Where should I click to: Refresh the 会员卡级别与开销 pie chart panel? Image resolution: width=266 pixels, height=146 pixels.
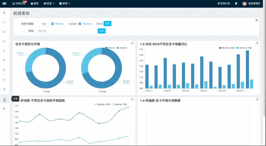click(132, 43)
